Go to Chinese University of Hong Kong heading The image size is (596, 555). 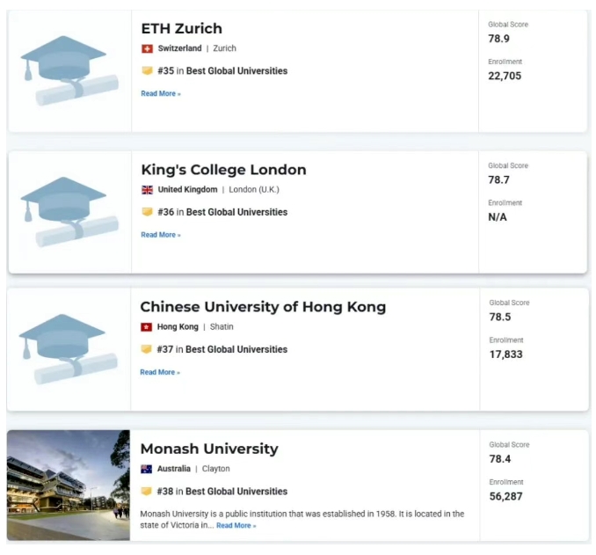pyautogui.click(x=263, y=307)
